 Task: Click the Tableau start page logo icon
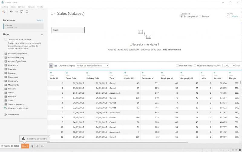4,12
